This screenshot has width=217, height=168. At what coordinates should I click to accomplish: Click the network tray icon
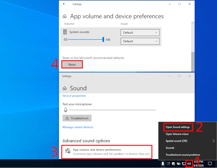pyautogui.click(x=184, y=164)
